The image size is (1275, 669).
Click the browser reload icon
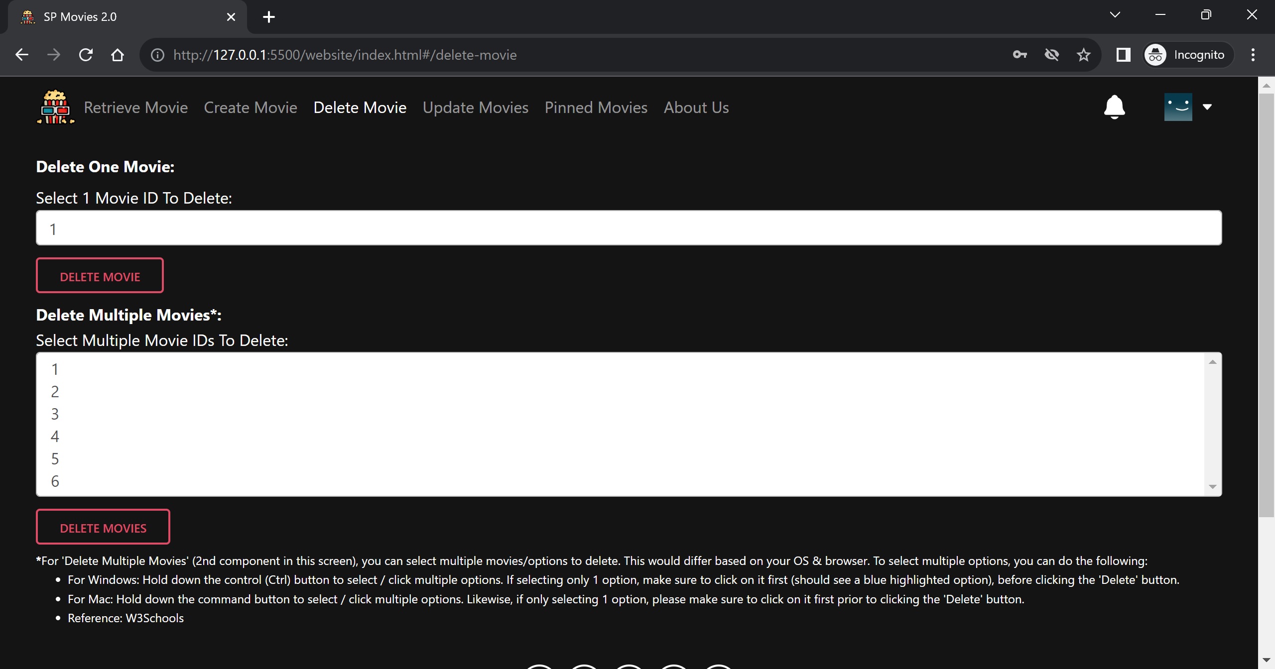(86, 55)
